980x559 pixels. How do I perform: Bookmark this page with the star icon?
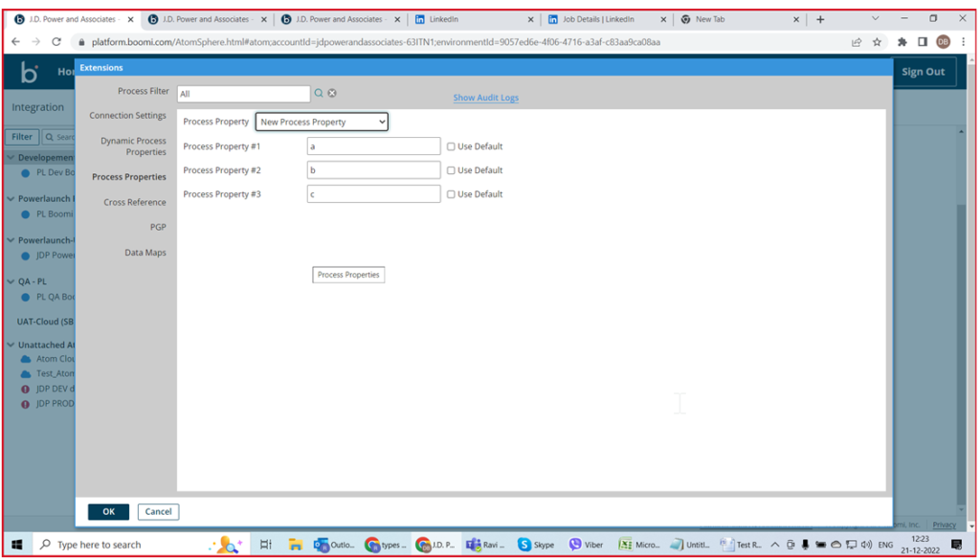click(x=877, y=42)
